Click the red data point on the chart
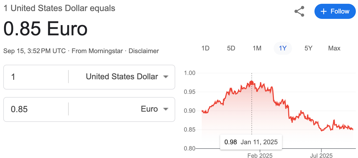The height and width of the screenshot is (158, 358). 251,83
